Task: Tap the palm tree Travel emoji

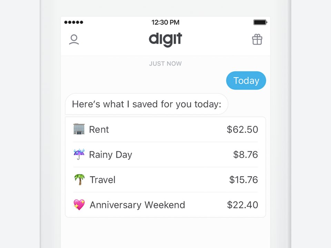Action: [79, 179]
